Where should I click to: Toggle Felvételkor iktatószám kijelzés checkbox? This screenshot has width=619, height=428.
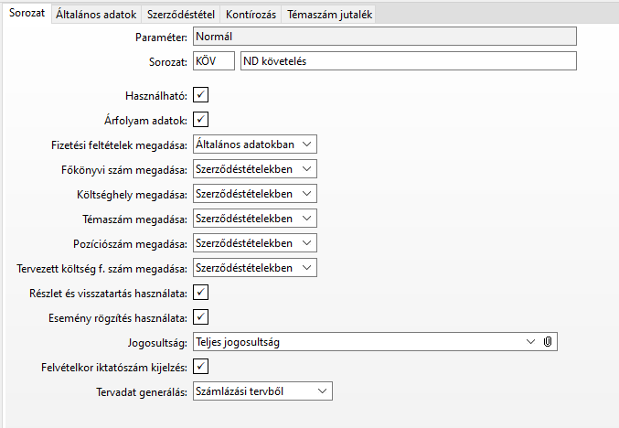[200, 367]
